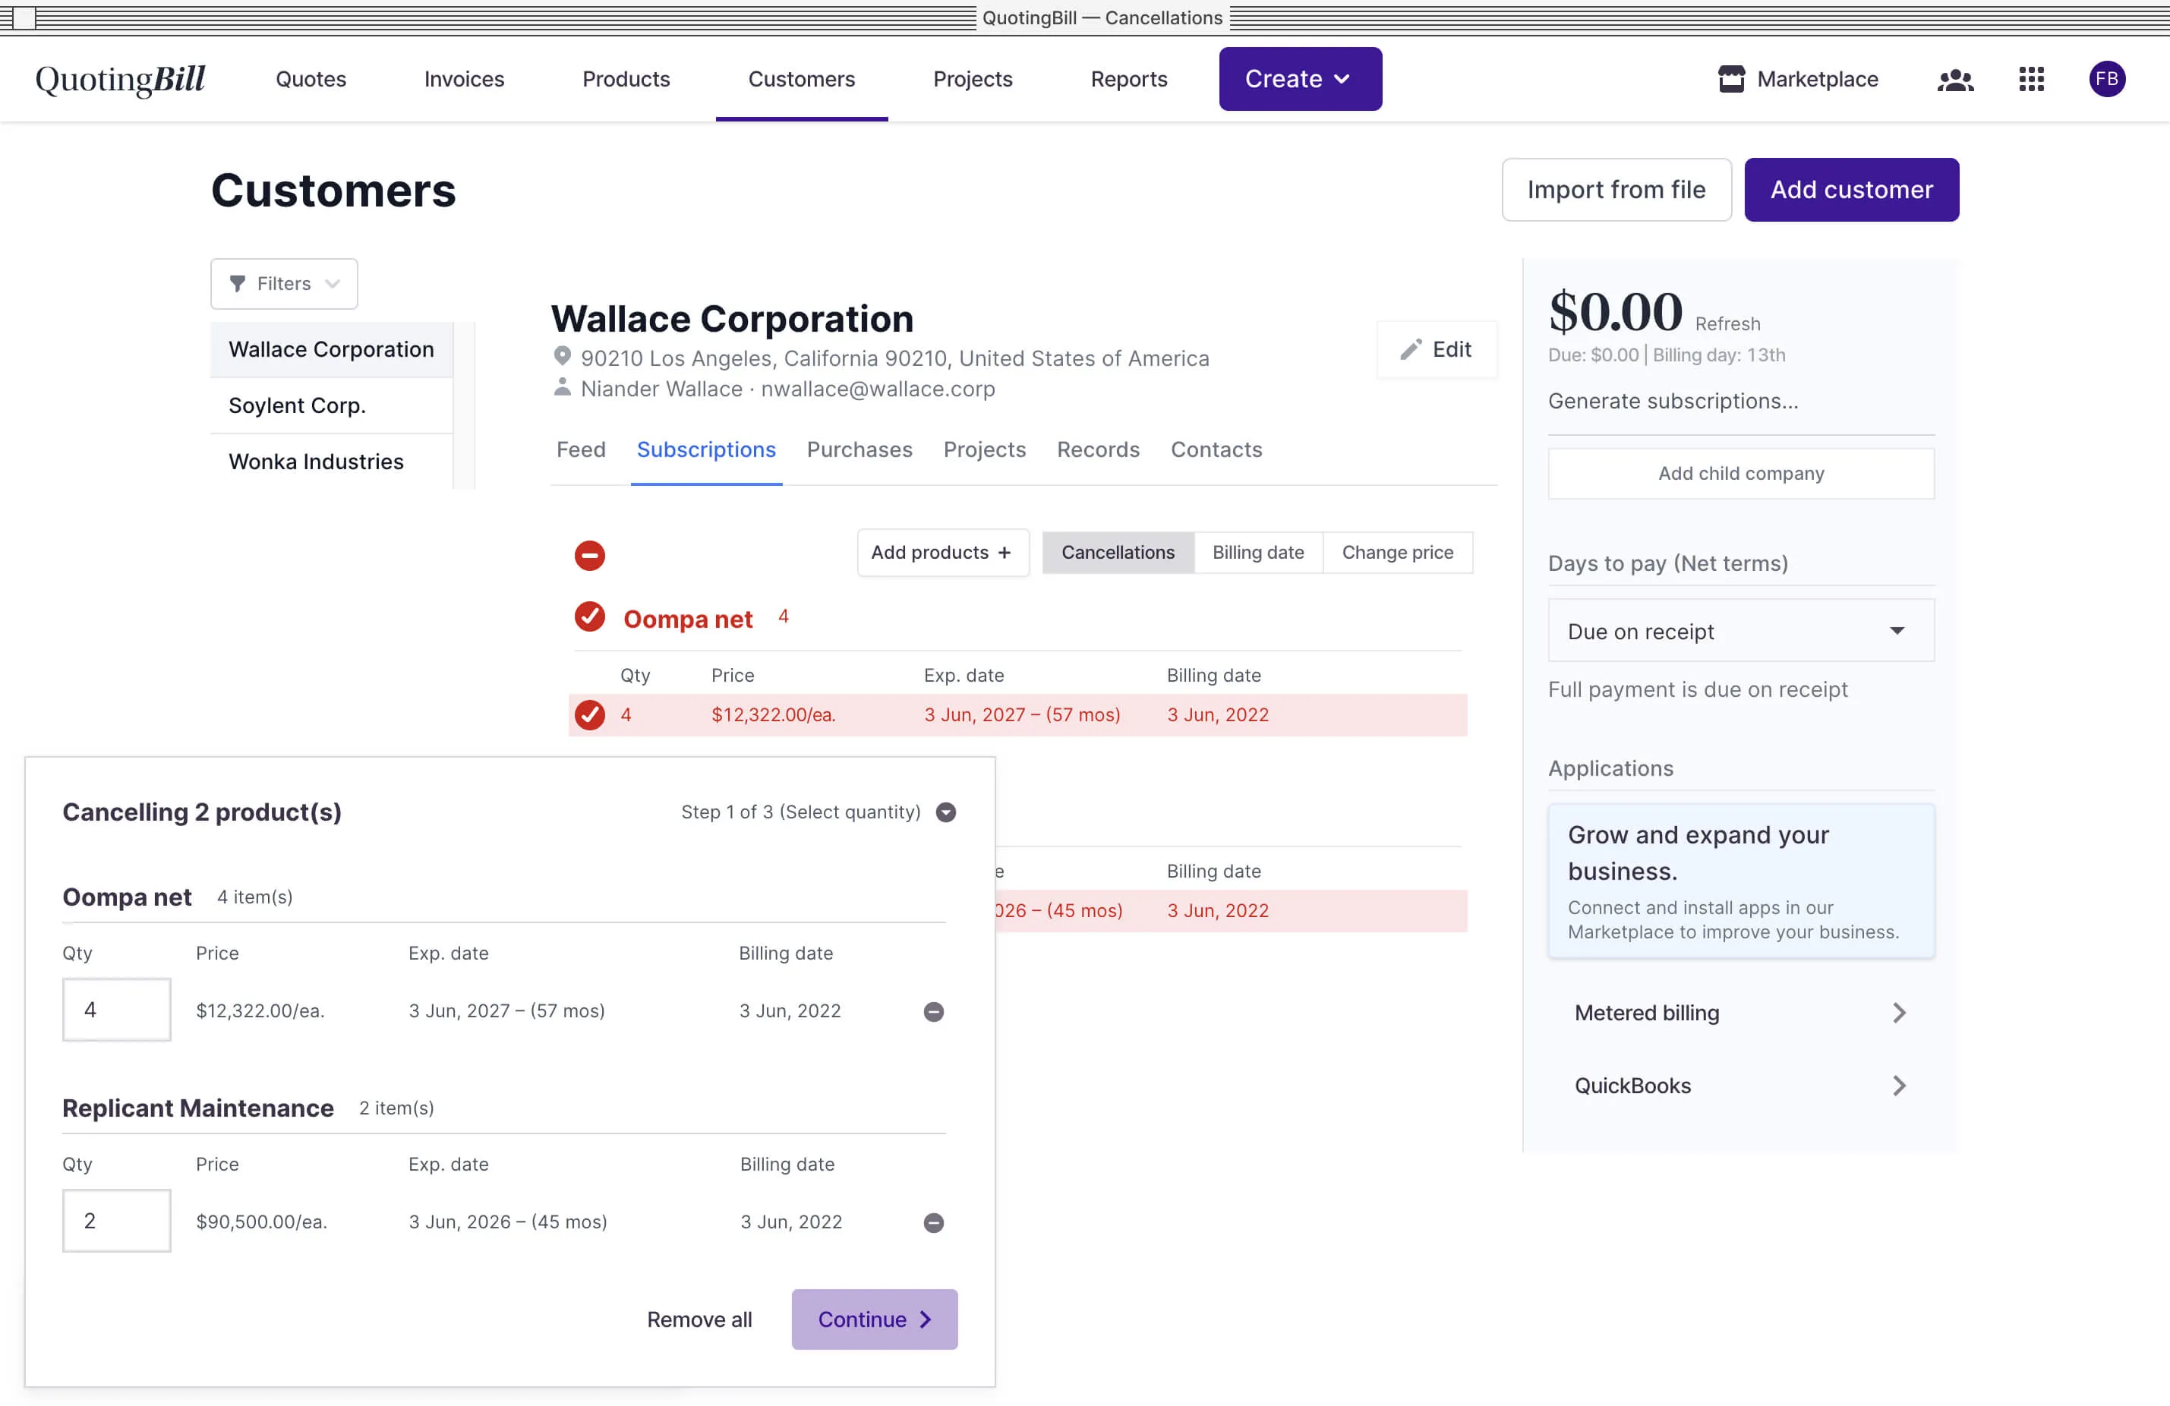Switch to the Contacts tab
This screenshot has width=2170, height=1406.
[x=1215, y=449]
